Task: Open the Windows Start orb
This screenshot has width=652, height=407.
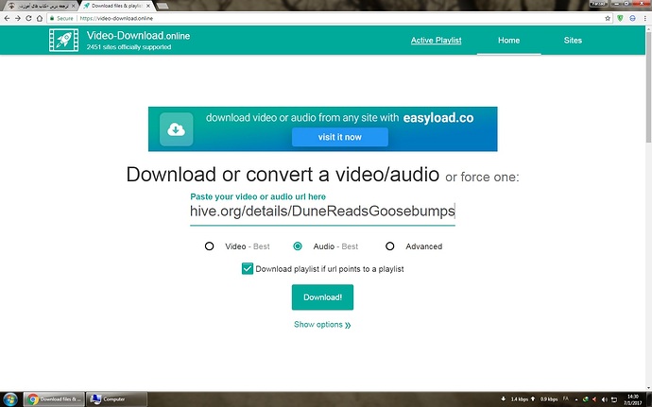Action: [10, 399]
